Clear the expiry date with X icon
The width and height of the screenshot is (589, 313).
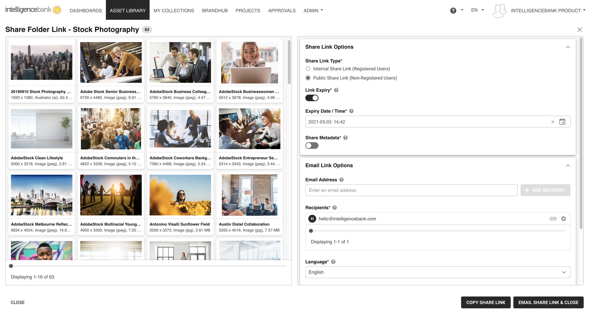(553, 122)
